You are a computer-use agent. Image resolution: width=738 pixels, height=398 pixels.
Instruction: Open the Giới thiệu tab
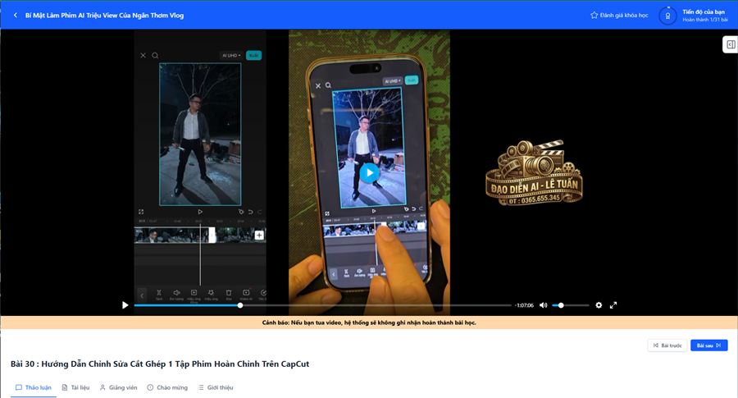click(x=216, y=387)
